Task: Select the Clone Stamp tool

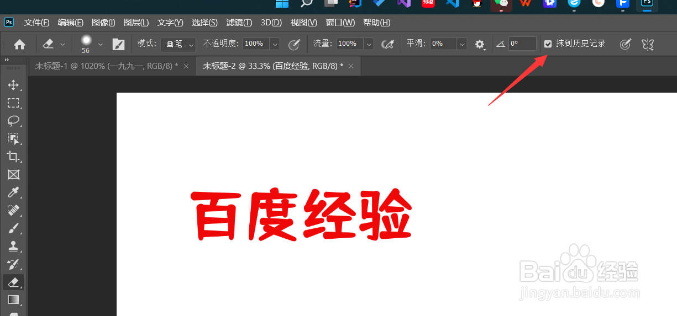Action: click(x=13, y=246)
